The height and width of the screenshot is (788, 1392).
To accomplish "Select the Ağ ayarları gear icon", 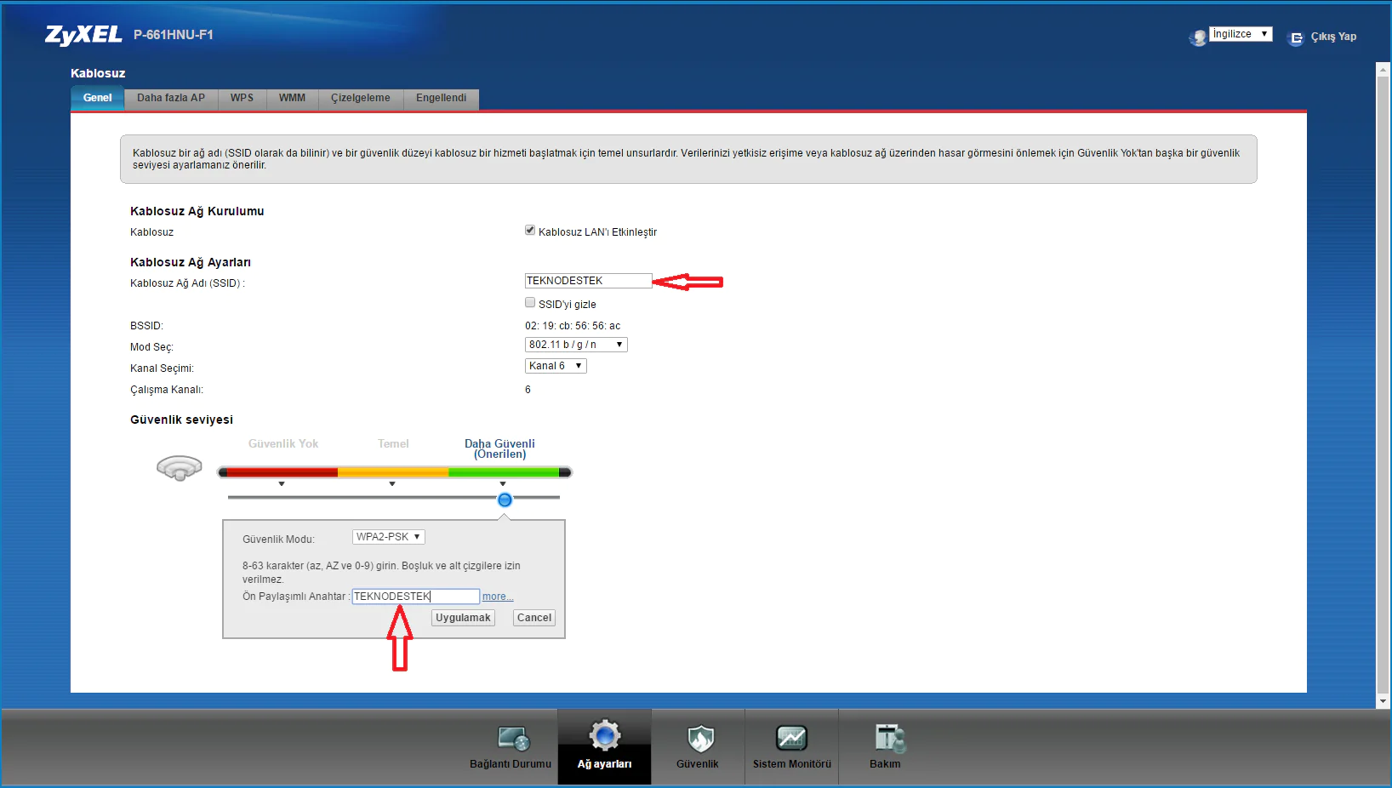I will coord(604,734).
